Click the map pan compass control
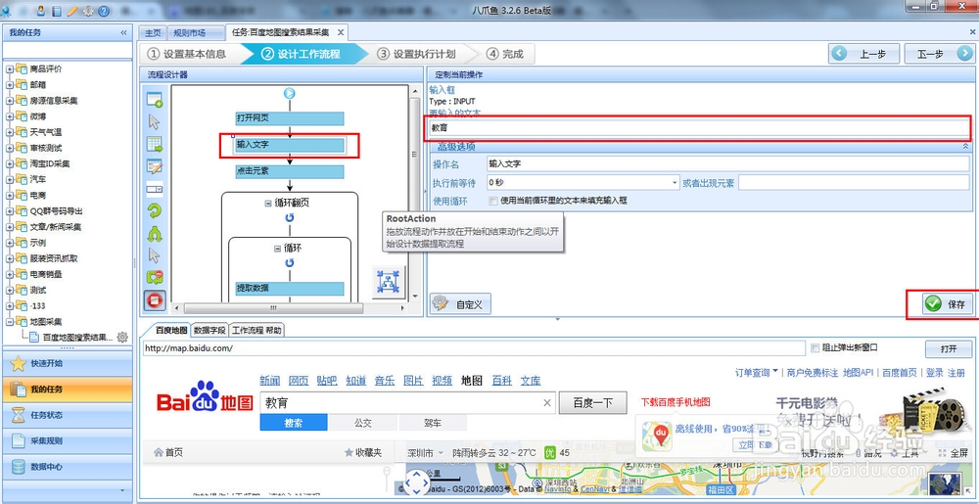This screenshot has width=979, height=504. 416,482
